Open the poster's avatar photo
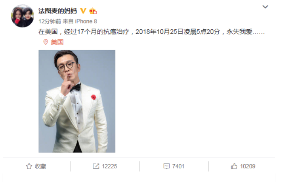The width and height of the screenshot is (290, 182). pos(22,16)
